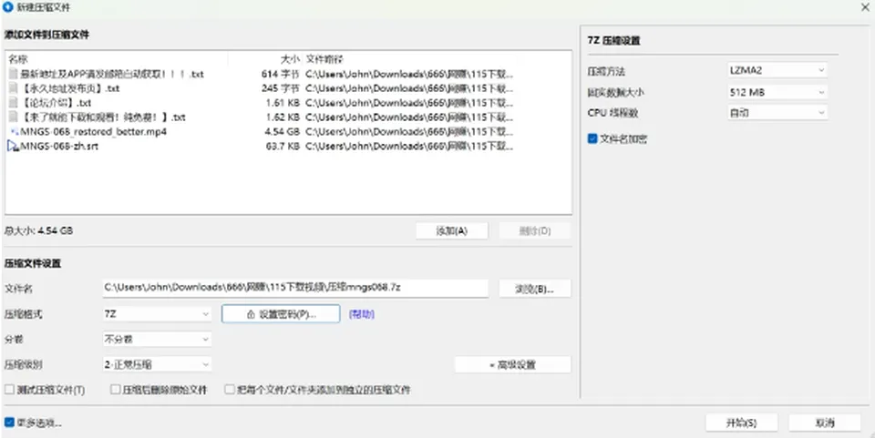
Task: Open the 设置密码(P)... dialog
Action: (281, 314)
